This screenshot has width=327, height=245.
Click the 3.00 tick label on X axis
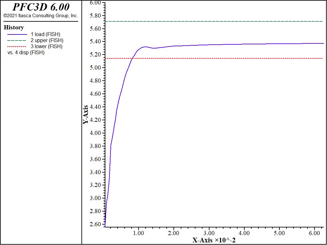point(209,233)
